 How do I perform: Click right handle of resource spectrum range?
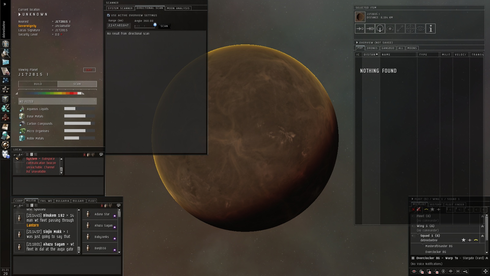[83, 93]
